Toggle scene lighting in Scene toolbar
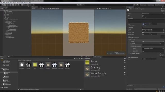The image size is (165, 92). (x=46, y=9)
